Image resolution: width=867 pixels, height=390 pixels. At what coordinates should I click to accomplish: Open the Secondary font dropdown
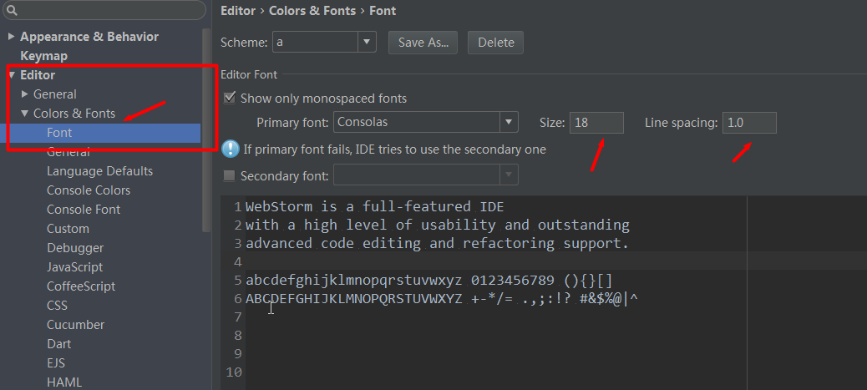pyautogui.click(x=509, y=175)
